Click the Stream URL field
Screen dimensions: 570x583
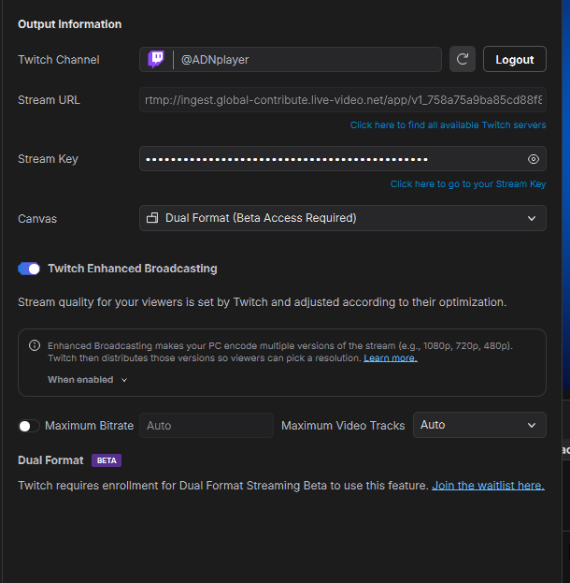(342, 100)
